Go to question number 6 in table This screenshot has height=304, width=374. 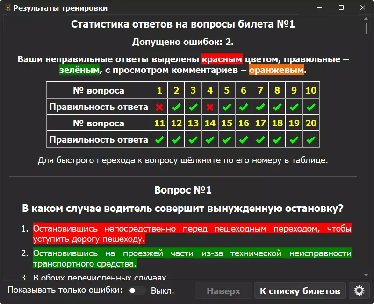244,90
